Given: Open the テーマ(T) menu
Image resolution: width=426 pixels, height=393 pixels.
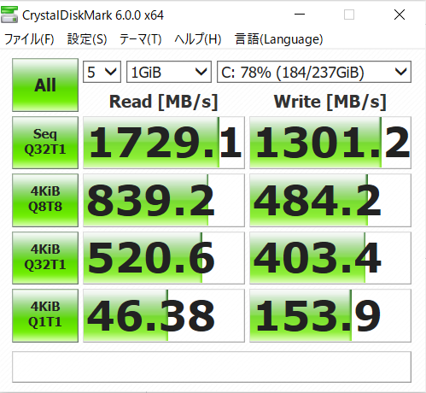Looking at the screenshot, I should tap(141, 39).
